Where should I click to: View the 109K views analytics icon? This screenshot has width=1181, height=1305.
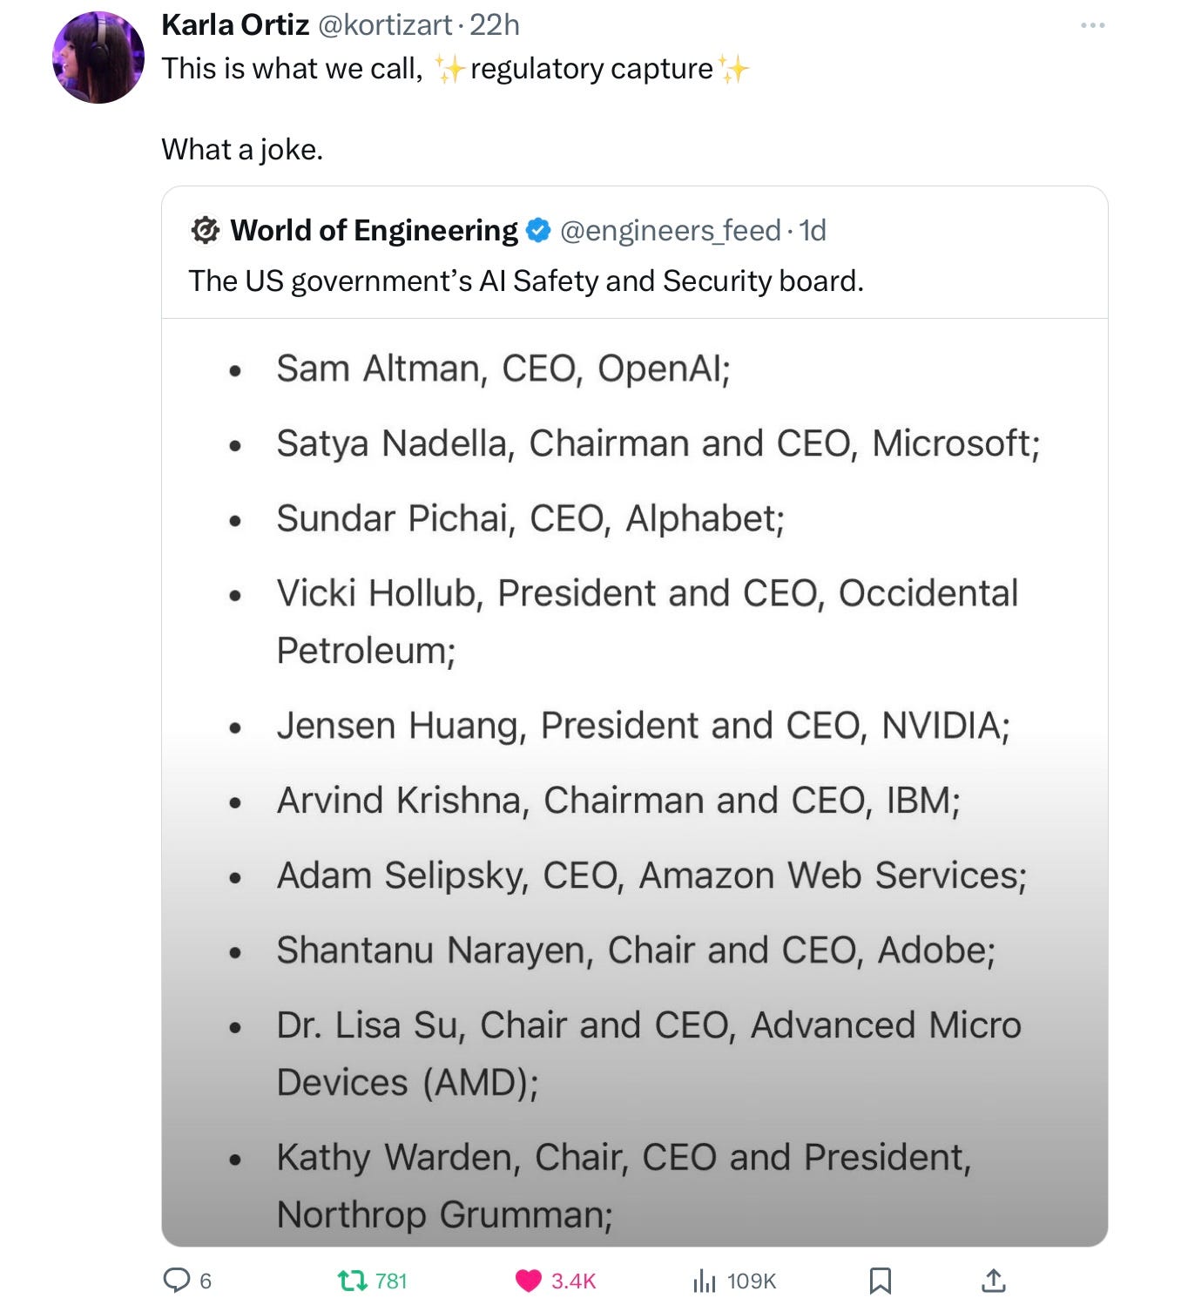tap(704, 1280)
